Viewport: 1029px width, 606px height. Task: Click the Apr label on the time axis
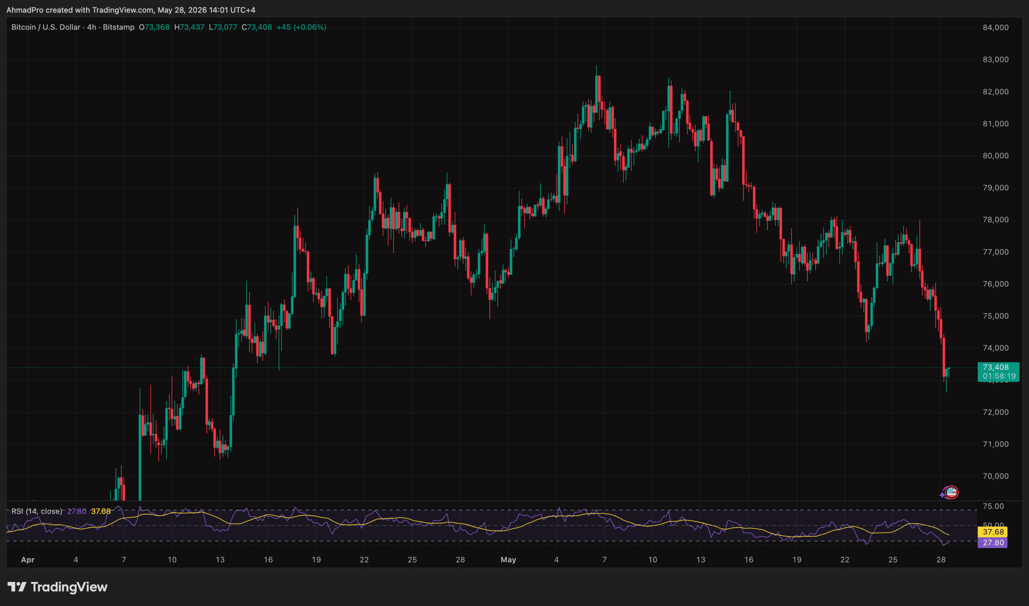(x=28, y=560)
